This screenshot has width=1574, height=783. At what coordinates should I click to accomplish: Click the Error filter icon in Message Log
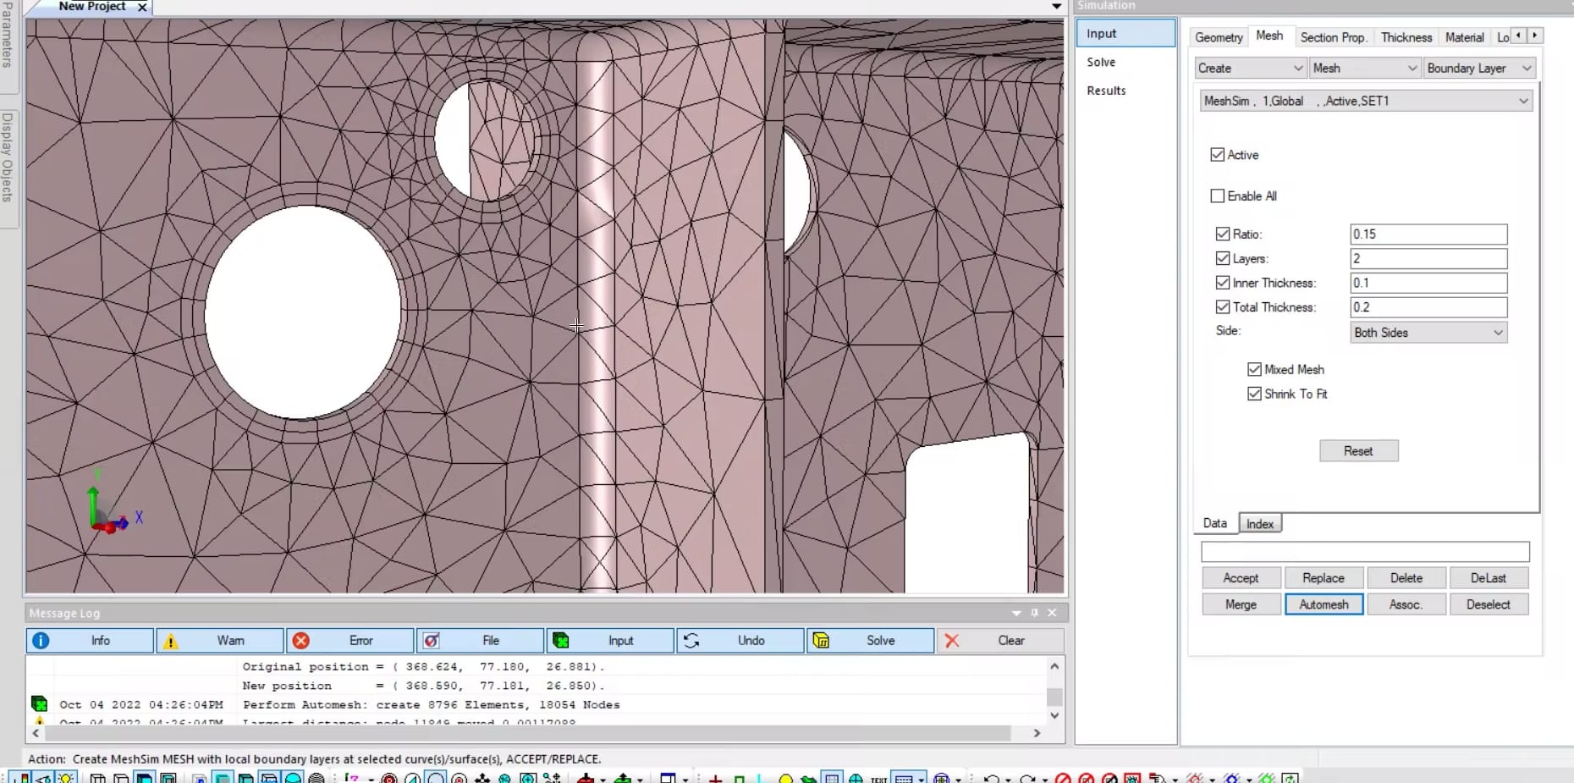click(301, 641)
